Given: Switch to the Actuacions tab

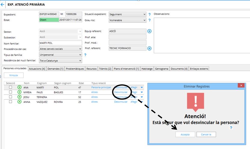Looking at the screenshot, I should 37,69.
